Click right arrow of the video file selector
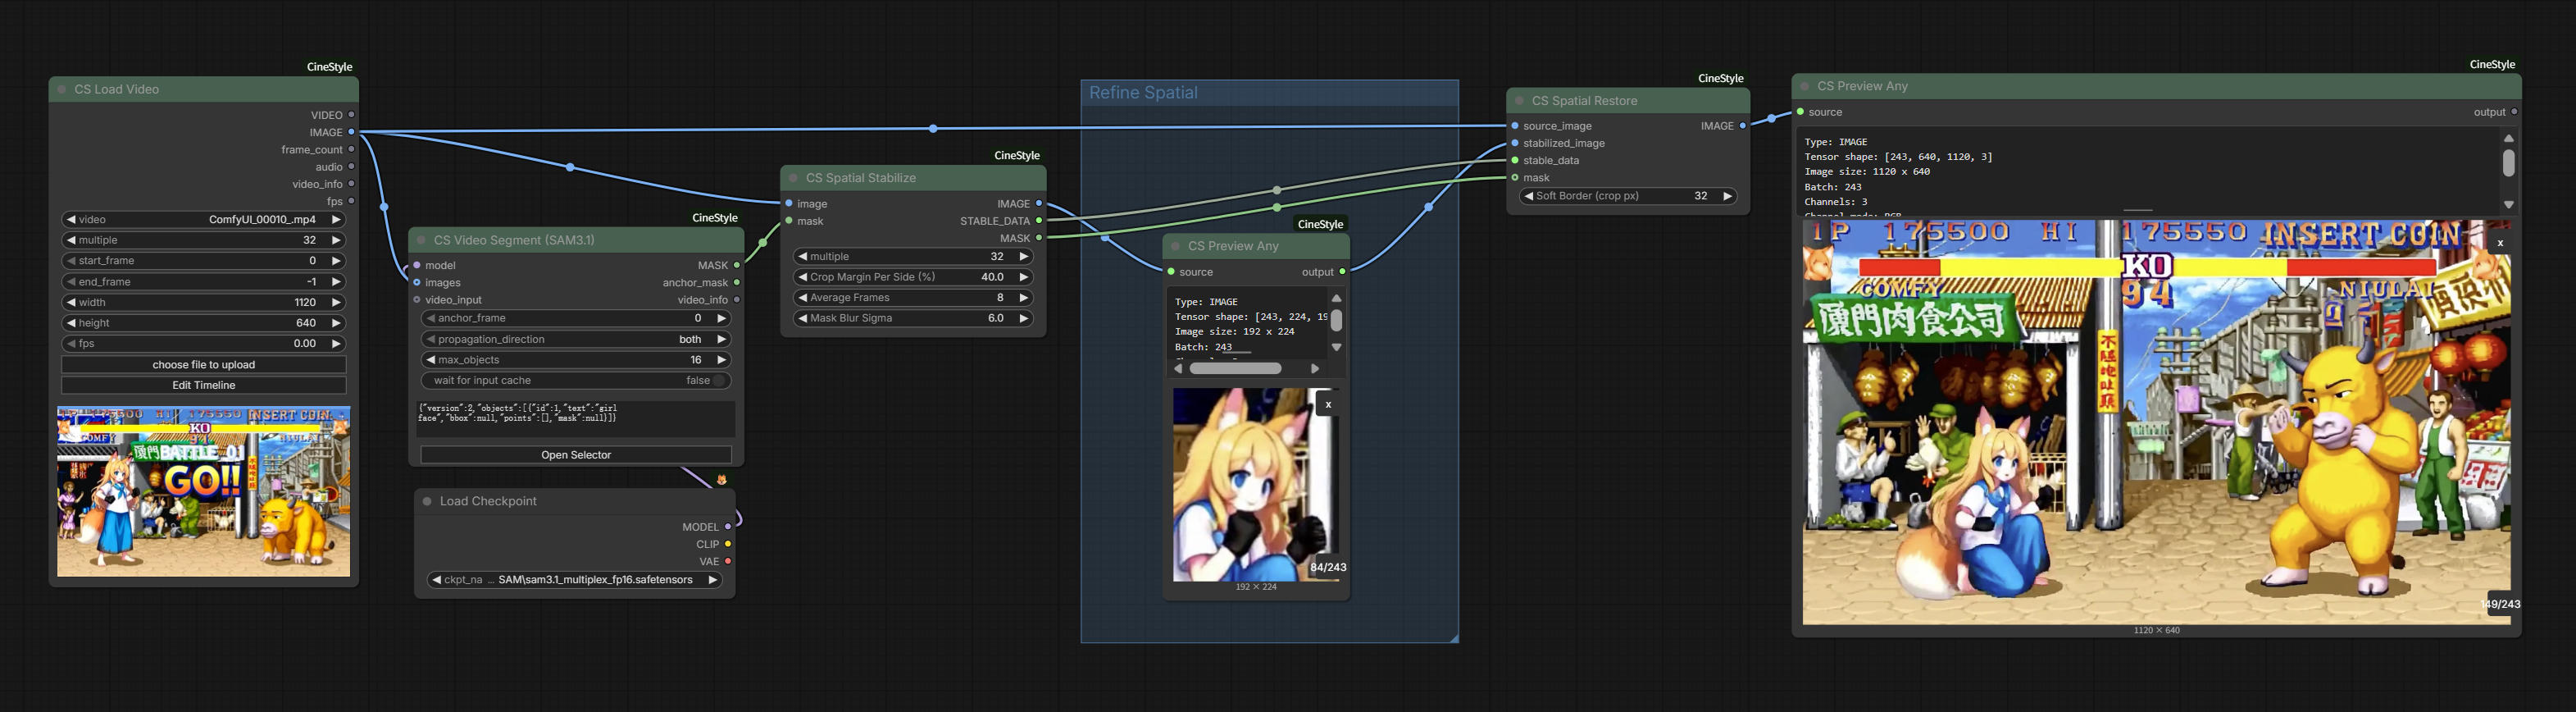The width and height of the screenshot is (2576, 712). click(336, 219)
